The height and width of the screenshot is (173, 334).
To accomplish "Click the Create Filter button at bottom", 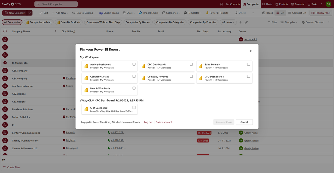I will tap(12, 167).
